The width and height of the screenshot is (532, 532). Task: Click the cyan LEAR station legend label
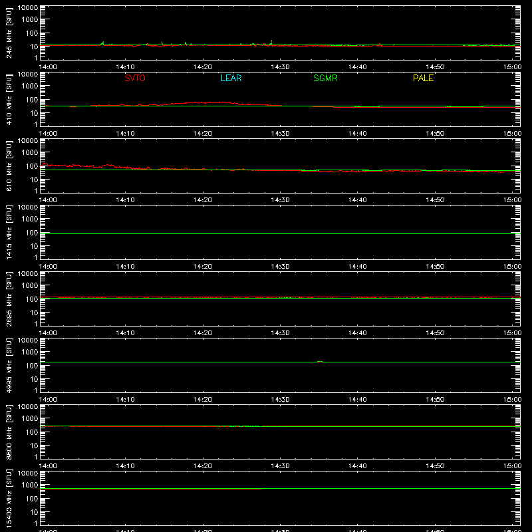[x=231, y=78]
